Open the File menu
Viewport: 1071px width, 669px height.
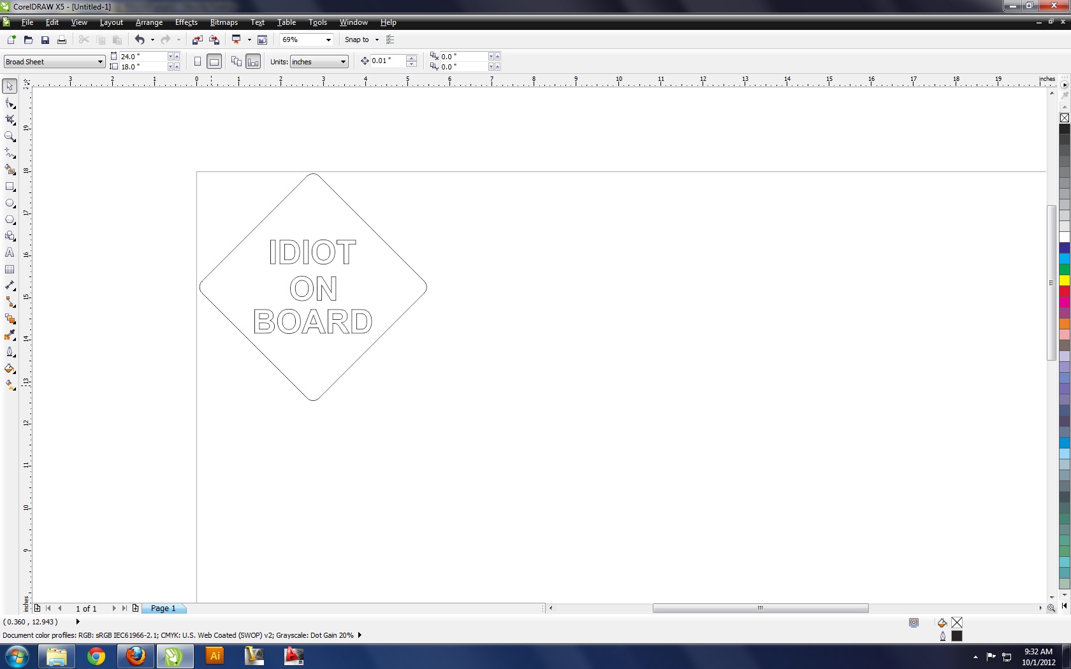27,22
